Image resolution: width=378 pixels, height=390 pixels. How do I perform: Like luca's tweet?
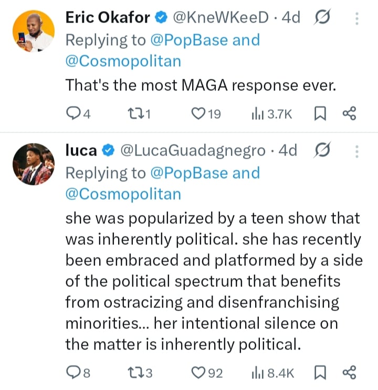[x=198, y=373]
